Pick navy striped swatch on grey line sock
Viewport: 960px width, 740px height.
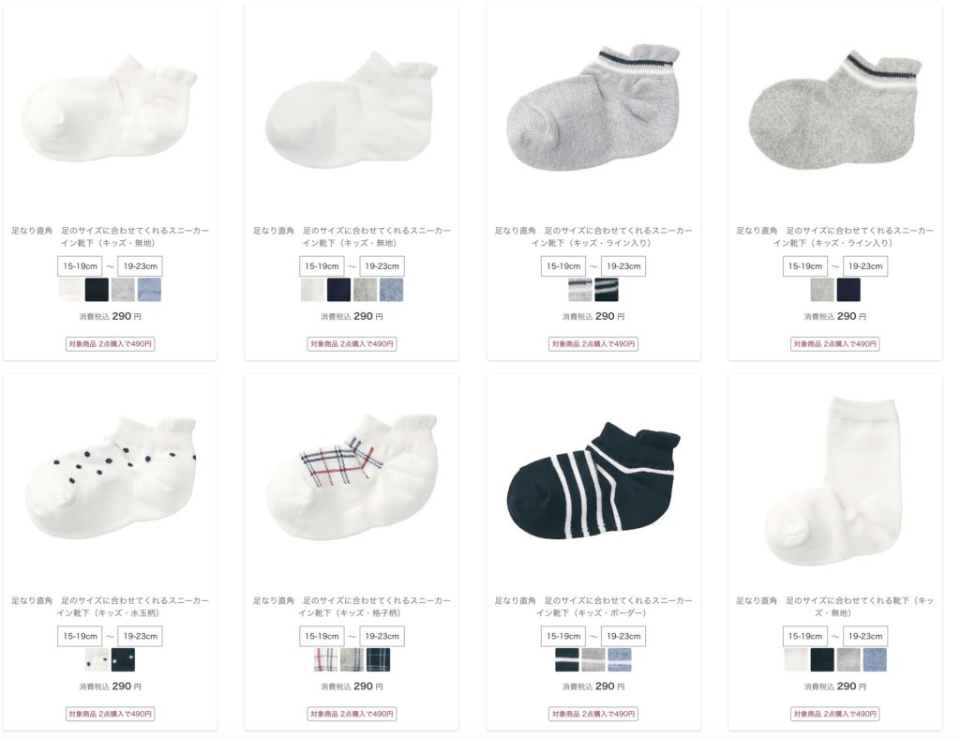click(607, 290)
